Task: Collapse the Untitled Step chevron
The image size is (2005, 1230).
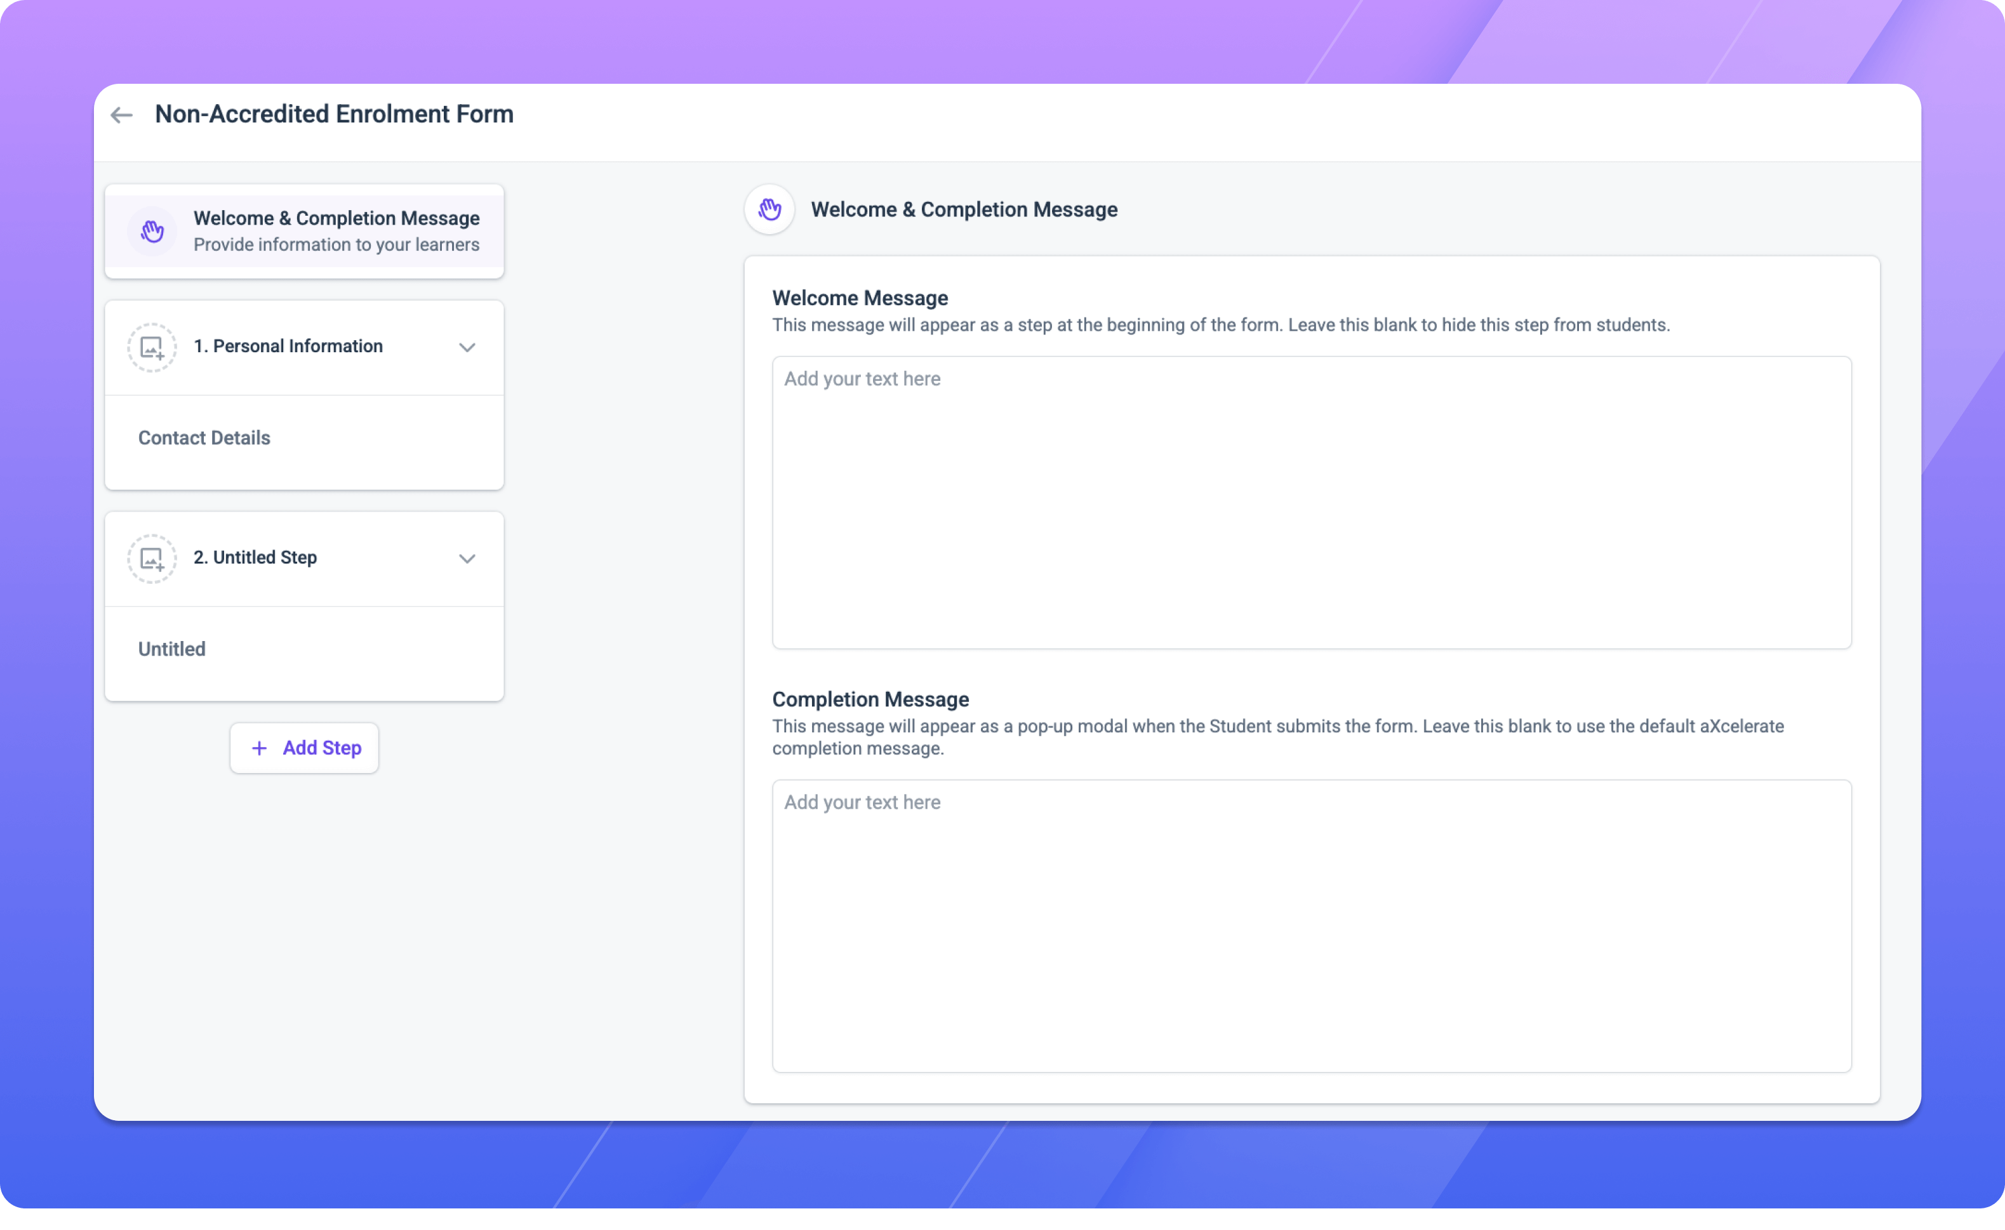Action: point(467,559)
